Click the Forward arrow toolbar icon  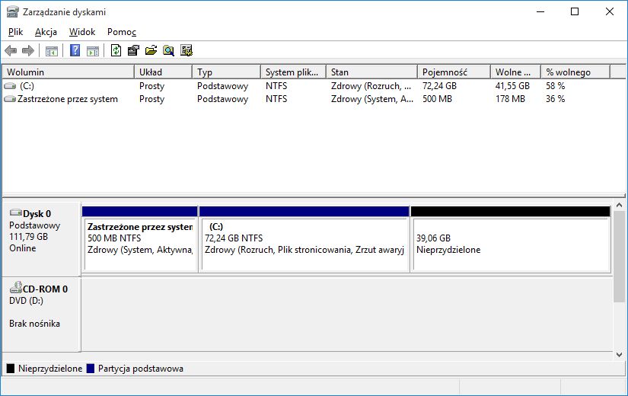28,50
